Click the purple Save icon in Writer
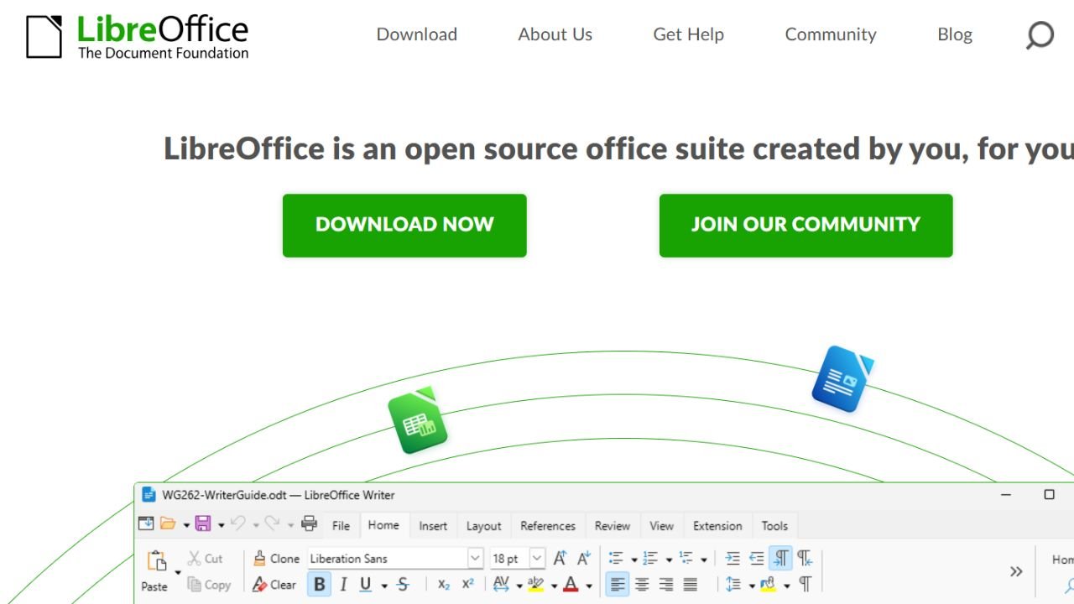The image size is (1074, 604). (x=203, y=523)
